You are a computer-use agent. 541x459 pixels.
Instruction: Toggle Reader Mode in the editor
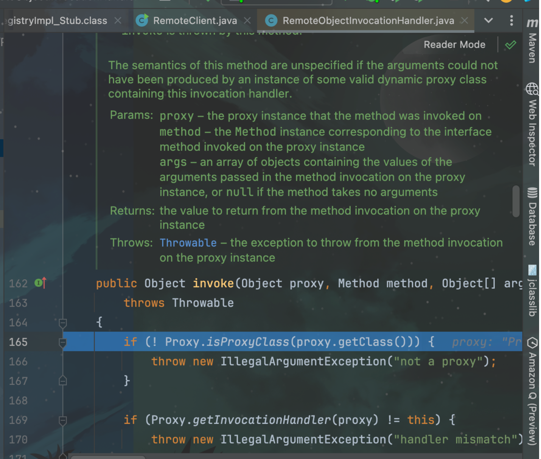(454, 45)
